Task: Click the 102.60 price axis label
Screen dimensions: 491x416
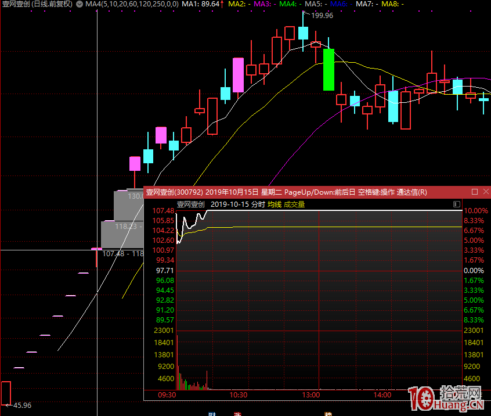Action: [163, 240]
